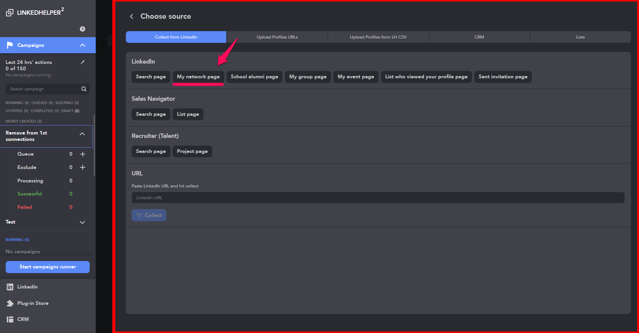The width and height of the screenshot is (639, 333).
Task: Edit Last 24 hrs' actions limit pencil
Action: tap(83, 62)
